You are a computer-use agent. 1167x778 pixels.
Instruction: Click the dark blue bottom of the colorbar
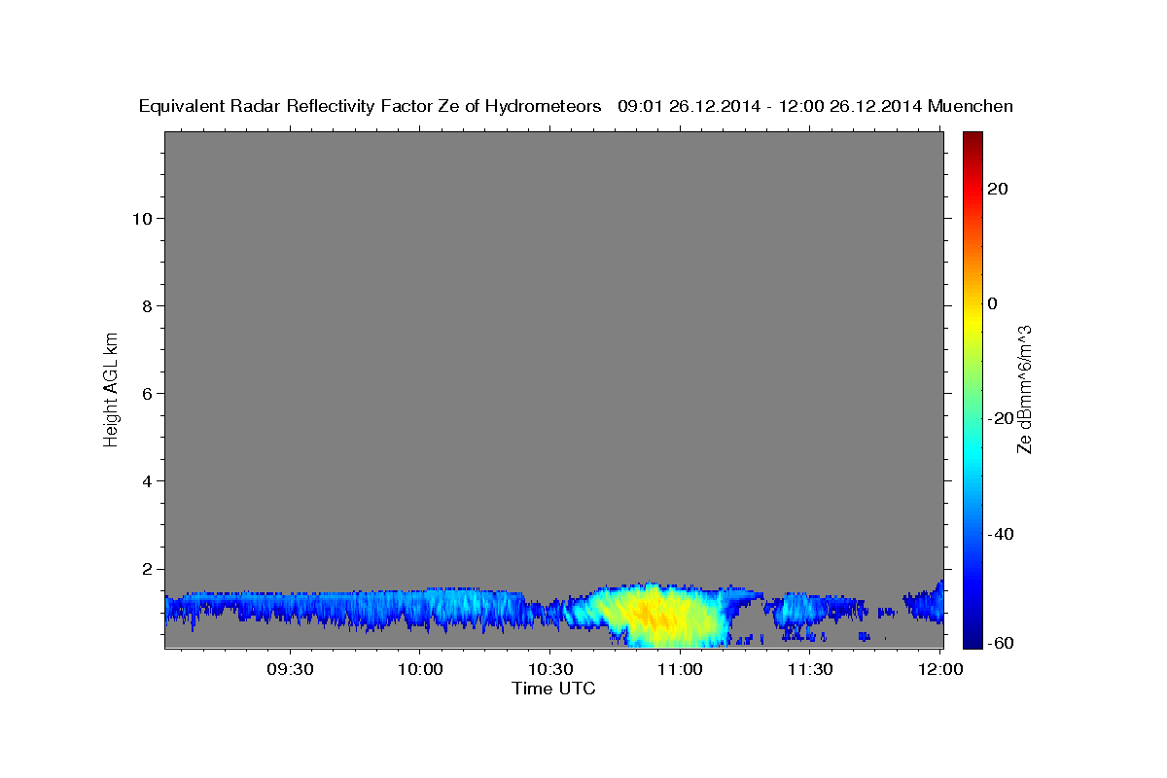[972, 640]
